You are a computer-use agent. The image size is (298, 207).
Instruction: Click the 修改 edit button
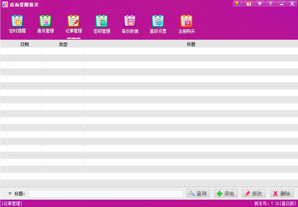coord(253,194)
